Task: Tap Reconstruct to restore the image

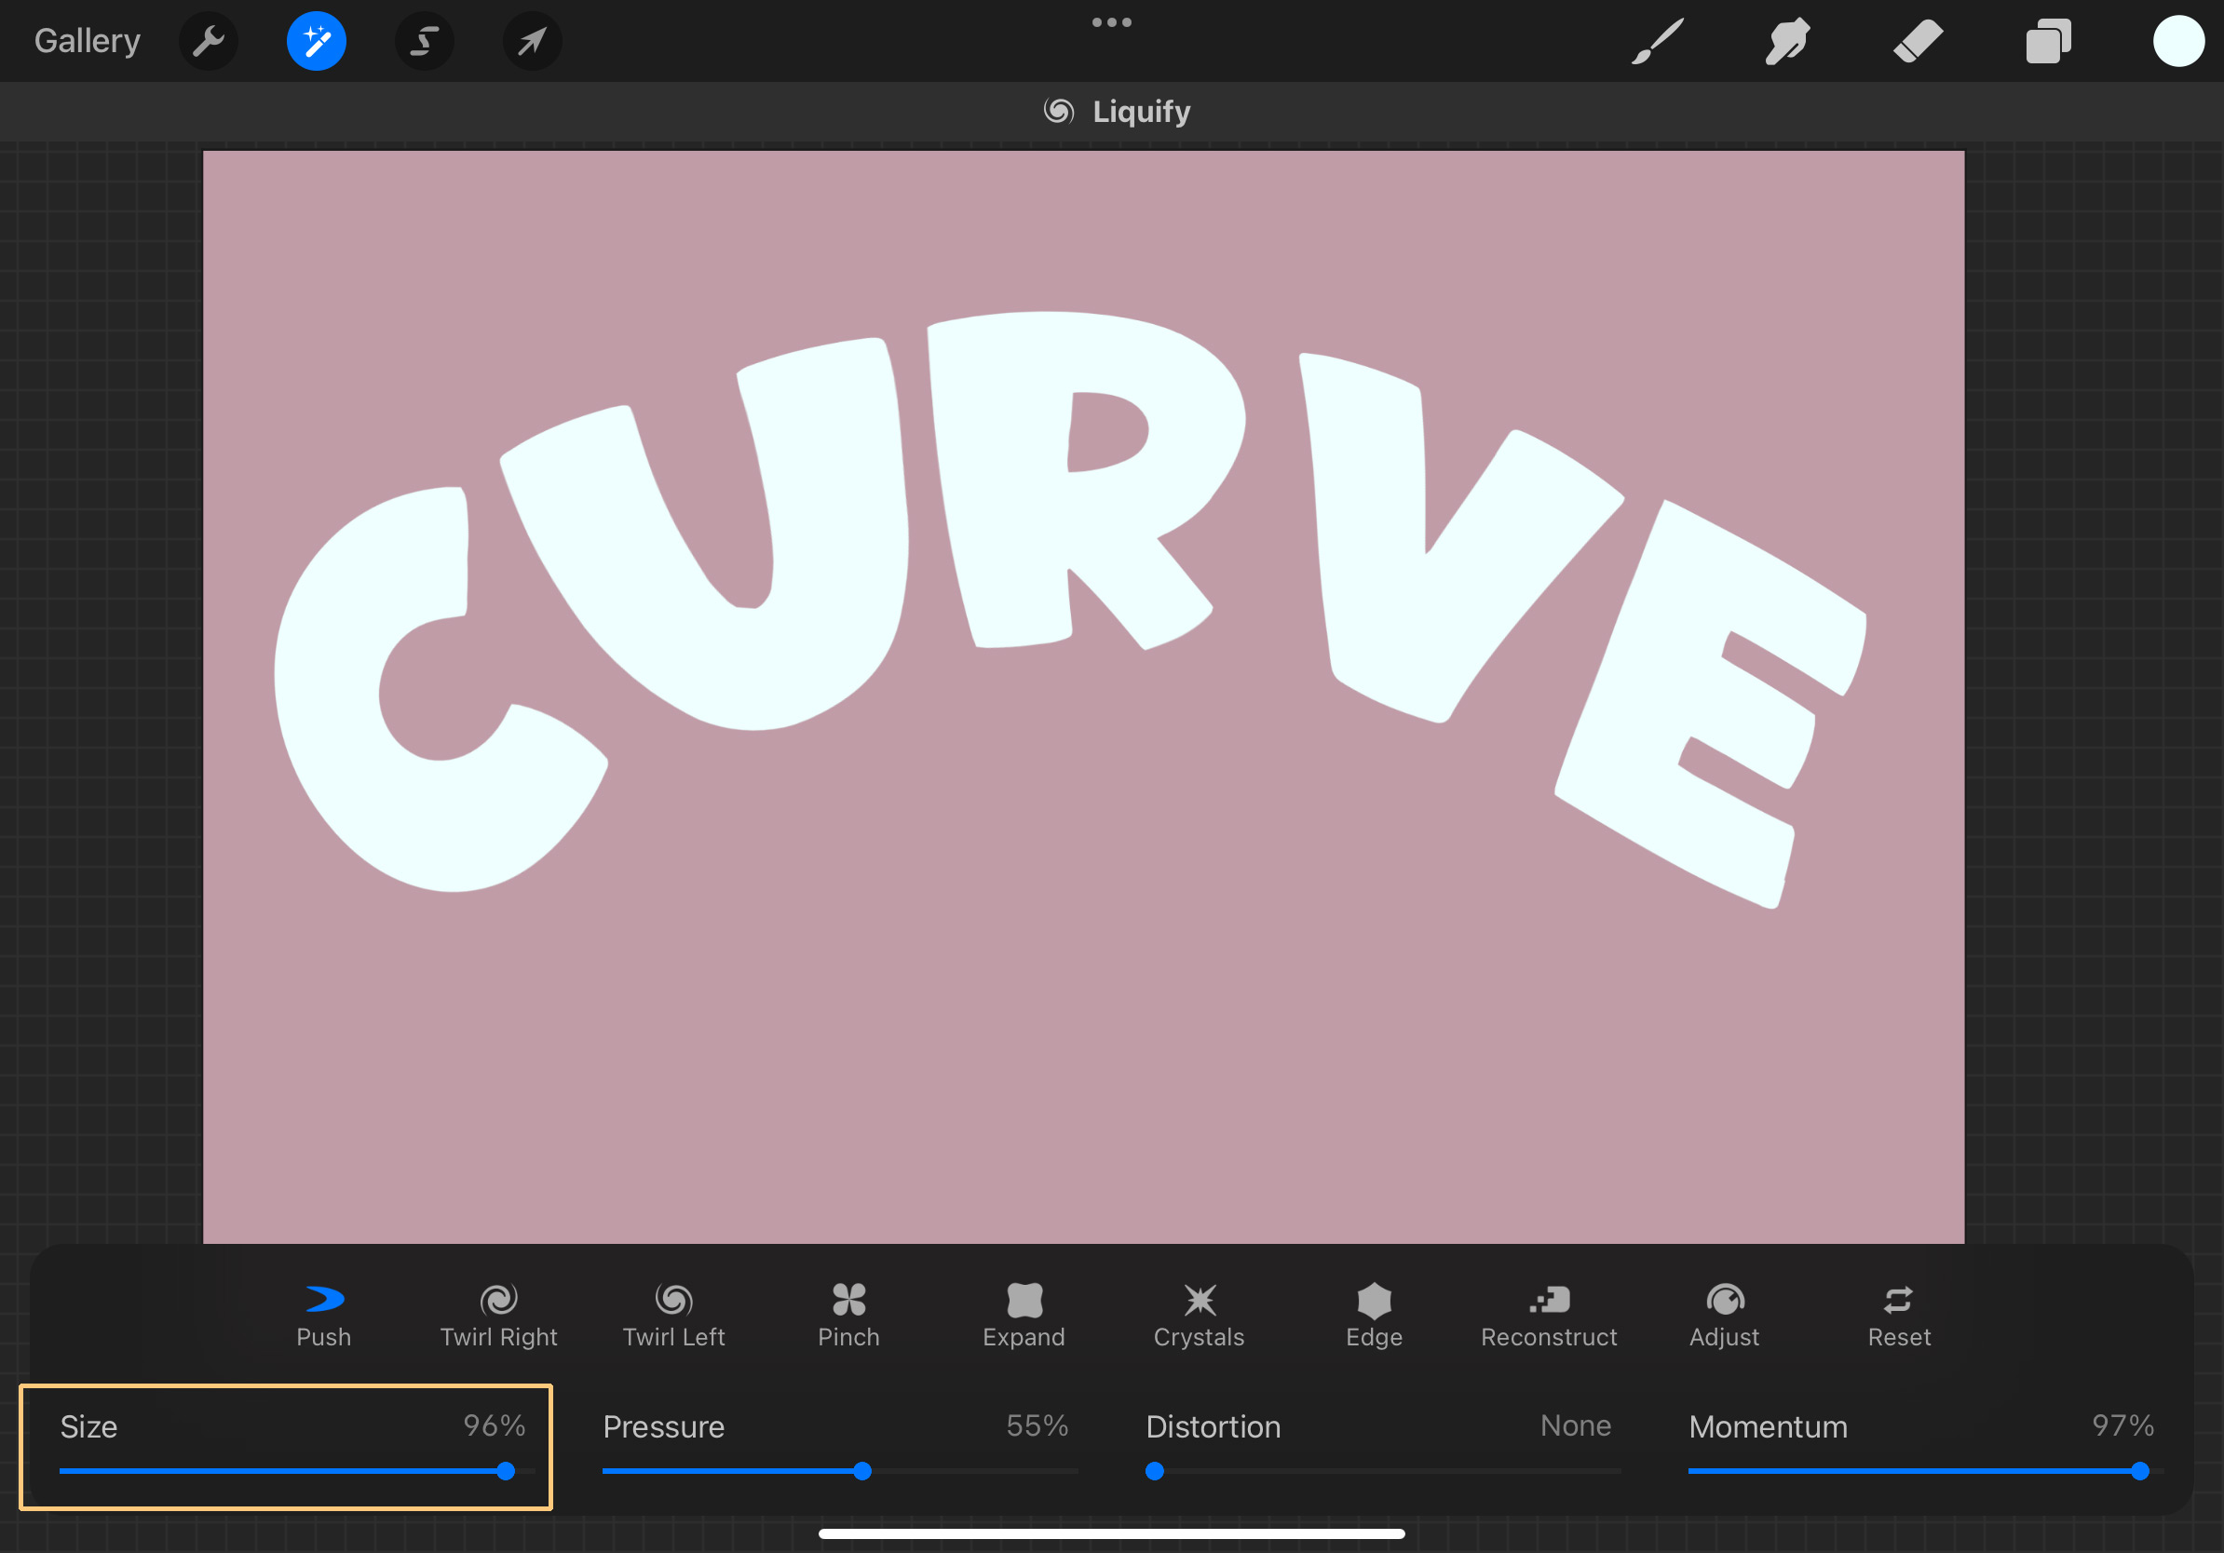Action: point(1549,1315)
